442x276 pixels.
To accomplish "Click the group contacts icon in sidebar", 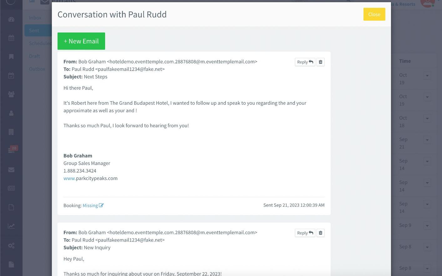I will 11,94.
